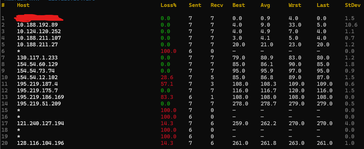Select the Sent column header

click(195, 5)
